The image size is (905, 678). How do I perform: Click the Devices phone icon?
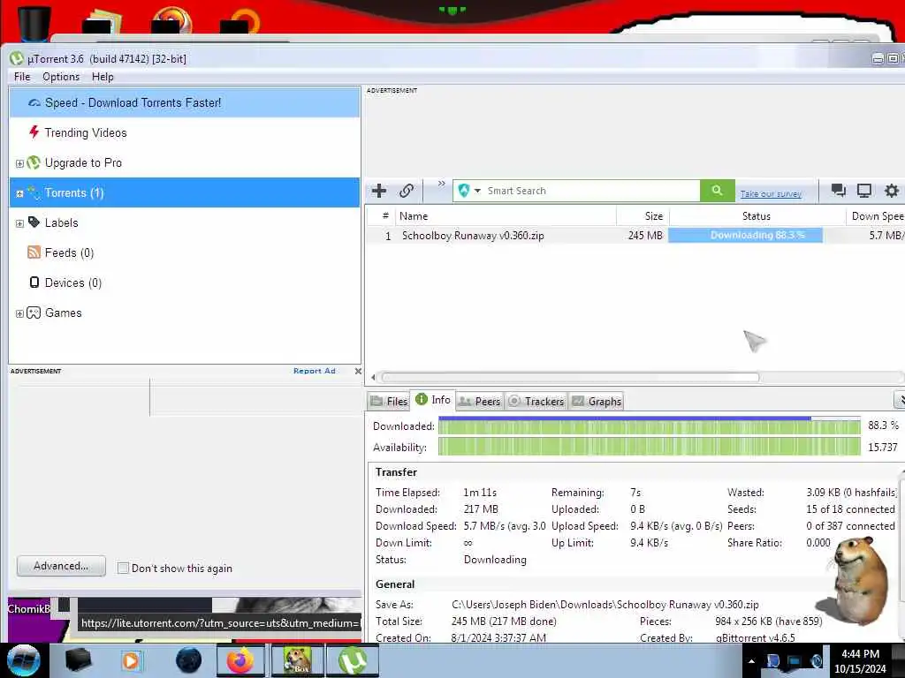[x=34, y=282]
